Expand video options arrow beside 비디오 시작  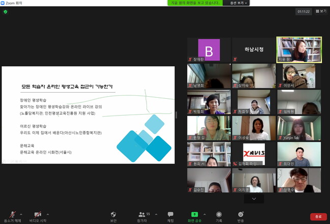[x=48, y=214]
